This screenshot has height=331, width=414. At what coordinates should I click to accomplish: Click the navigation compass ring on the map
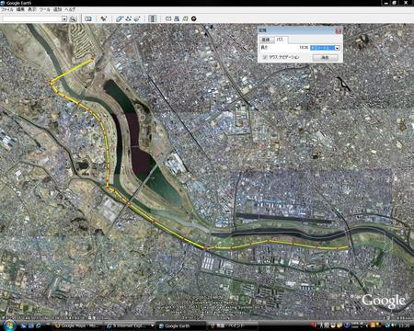(x=392, y=46)
